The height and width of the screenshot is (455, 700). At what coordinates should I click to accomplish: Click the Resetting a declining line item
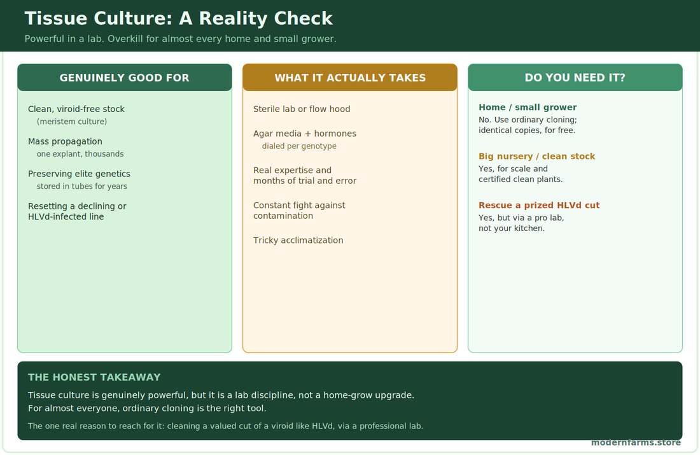[x=77, y=211]
